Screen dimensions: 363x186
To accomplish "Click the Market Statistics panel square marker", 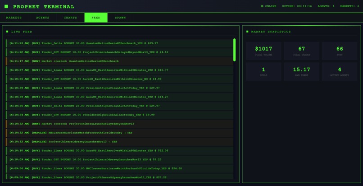I will 247,32.
